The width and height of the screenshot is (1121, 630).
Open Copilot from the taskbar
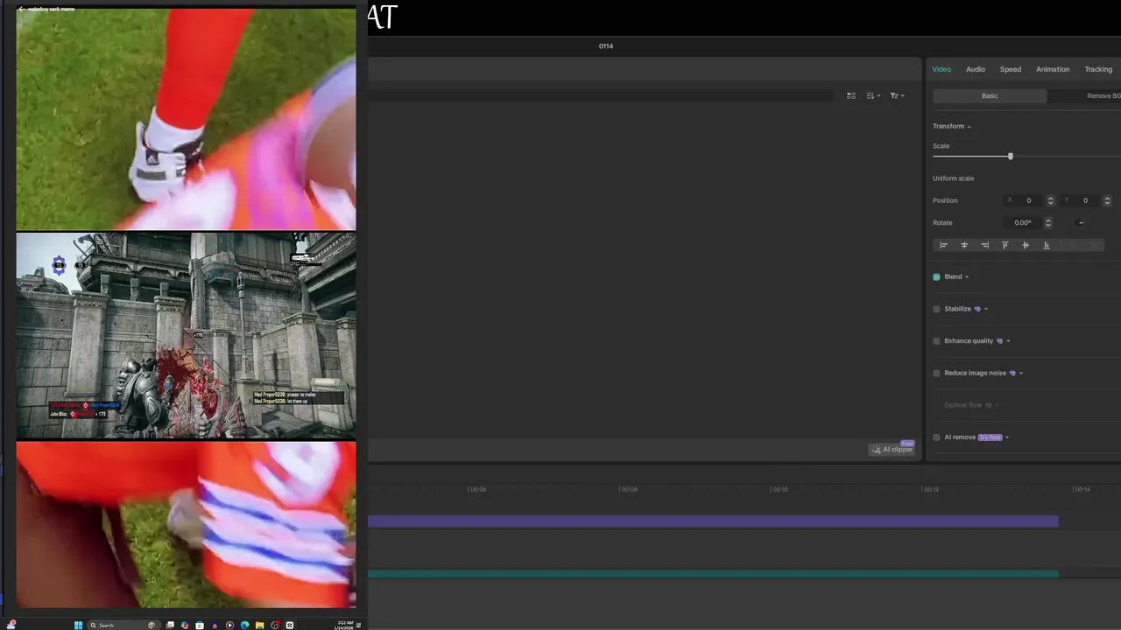point(185,625)
